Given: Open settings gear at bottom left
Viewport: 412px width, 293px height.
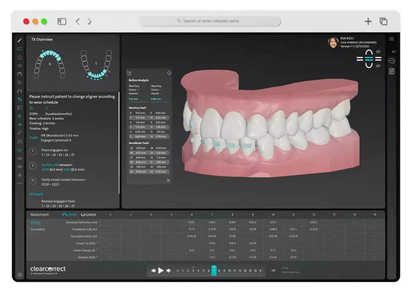Looking at the screenshot, I should click(19, 275).
